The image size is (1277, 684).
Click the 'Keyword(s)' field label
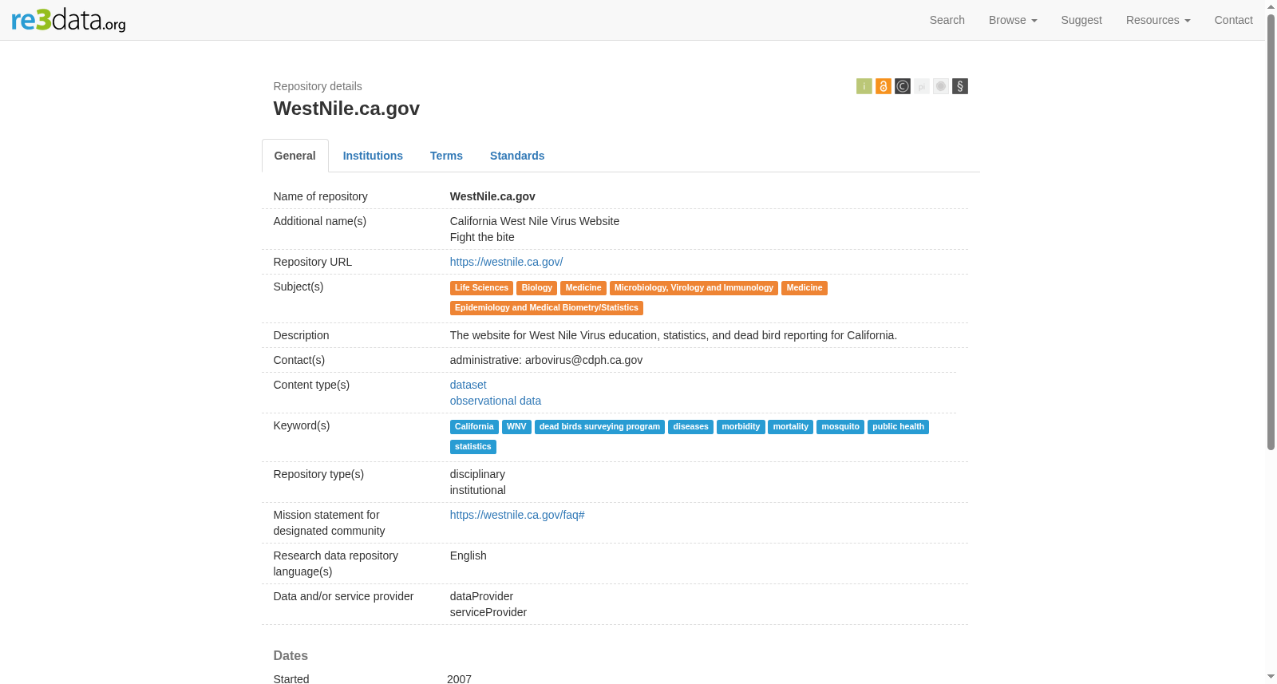point(302,425)
